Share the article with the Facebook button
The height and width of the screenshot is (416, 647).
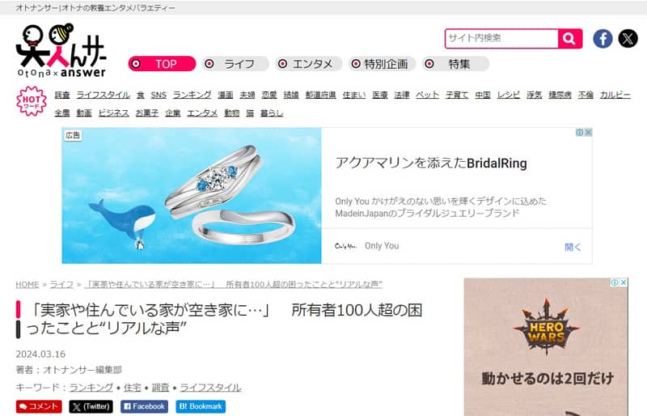pyautogui.click(x=144, y=406)
